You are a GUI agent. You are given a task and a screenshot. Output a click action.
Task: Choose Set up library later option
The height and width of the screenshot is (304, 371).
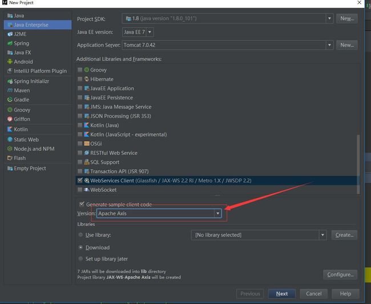[x=80, y=258]
